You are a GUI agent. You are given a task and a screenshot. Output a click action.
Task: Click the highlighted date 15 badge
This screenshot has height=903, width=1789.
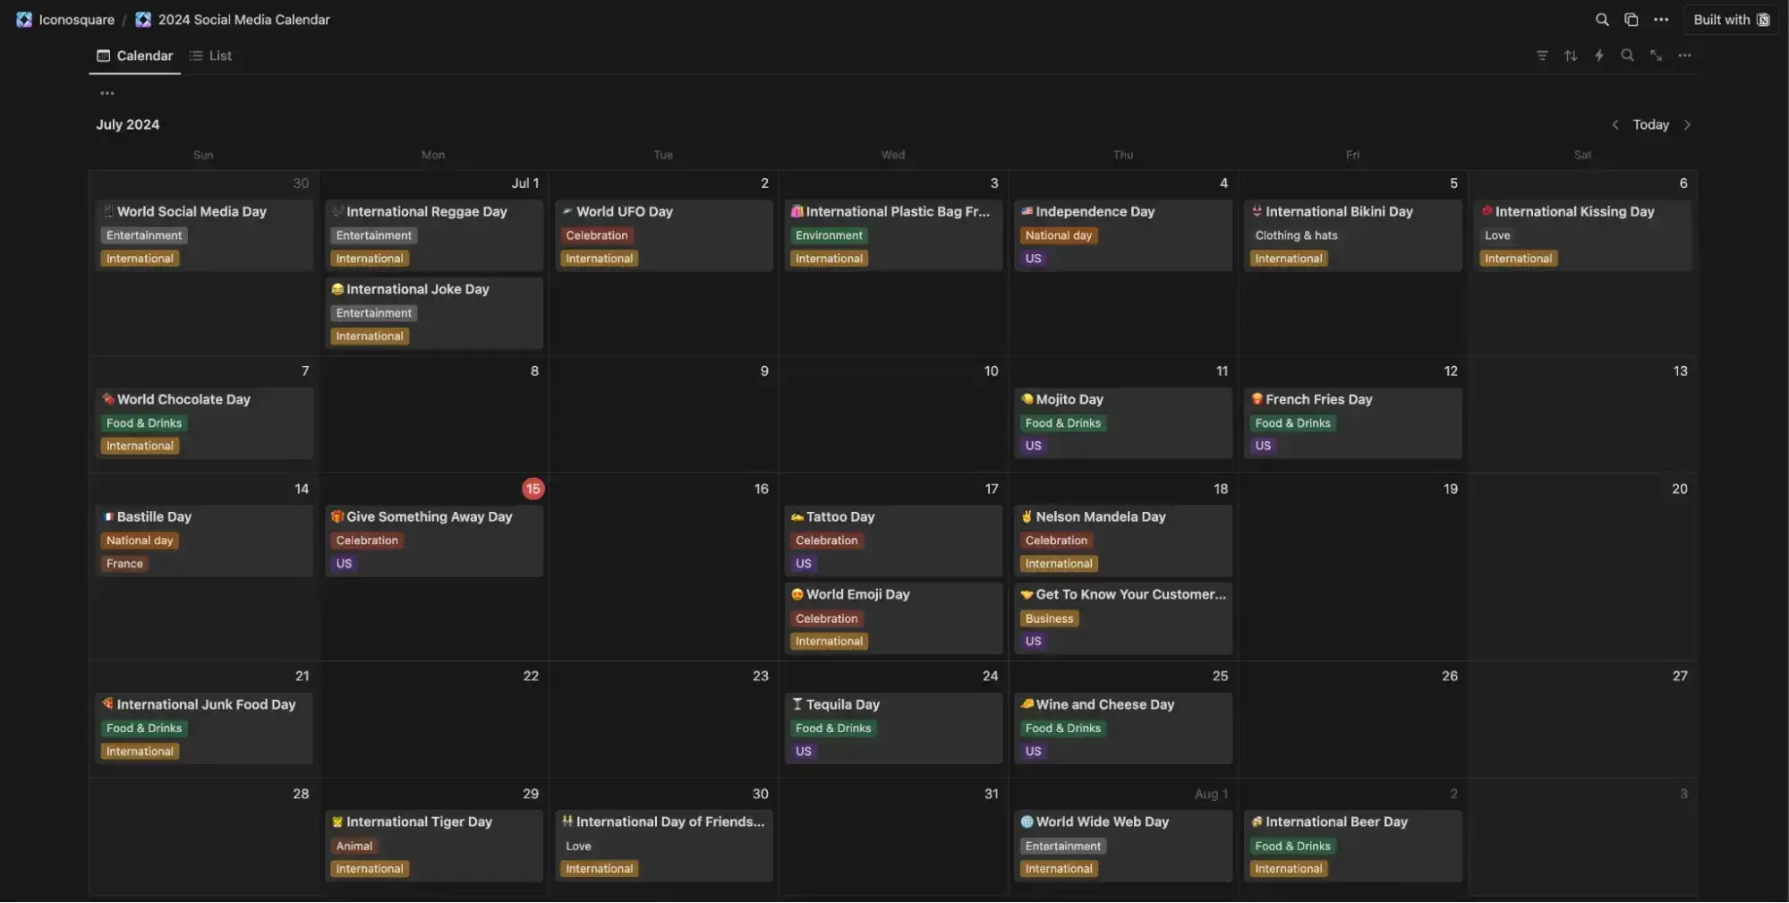click(533, 489)
